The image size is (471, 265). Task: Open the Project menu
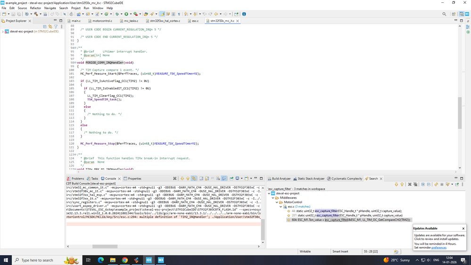pos(76,8)
